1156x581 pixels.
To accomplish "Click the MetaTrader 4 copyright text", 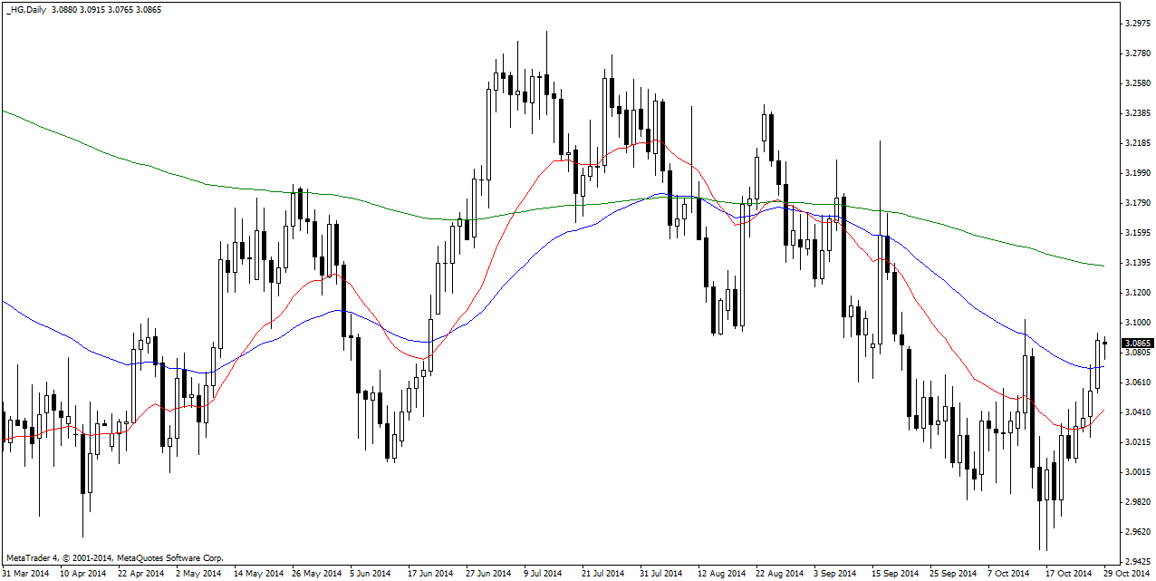I will point(114,558).
